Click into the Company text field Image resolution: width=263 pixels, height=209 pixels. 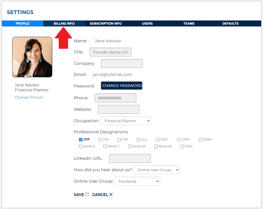pyautogui.click(x=122, y=63)
